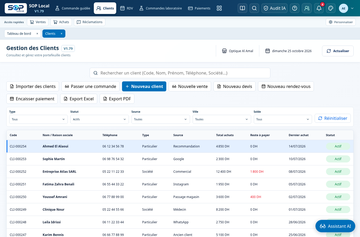Click Export Excel button
This screenshot has height=237, width=360.
pyautogui.click(x=79, y=99)
